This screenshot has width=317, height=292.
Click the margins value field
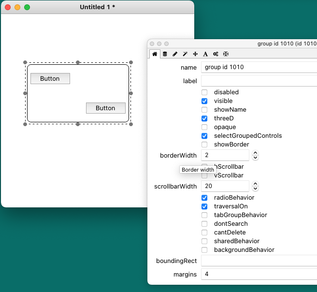259,274
